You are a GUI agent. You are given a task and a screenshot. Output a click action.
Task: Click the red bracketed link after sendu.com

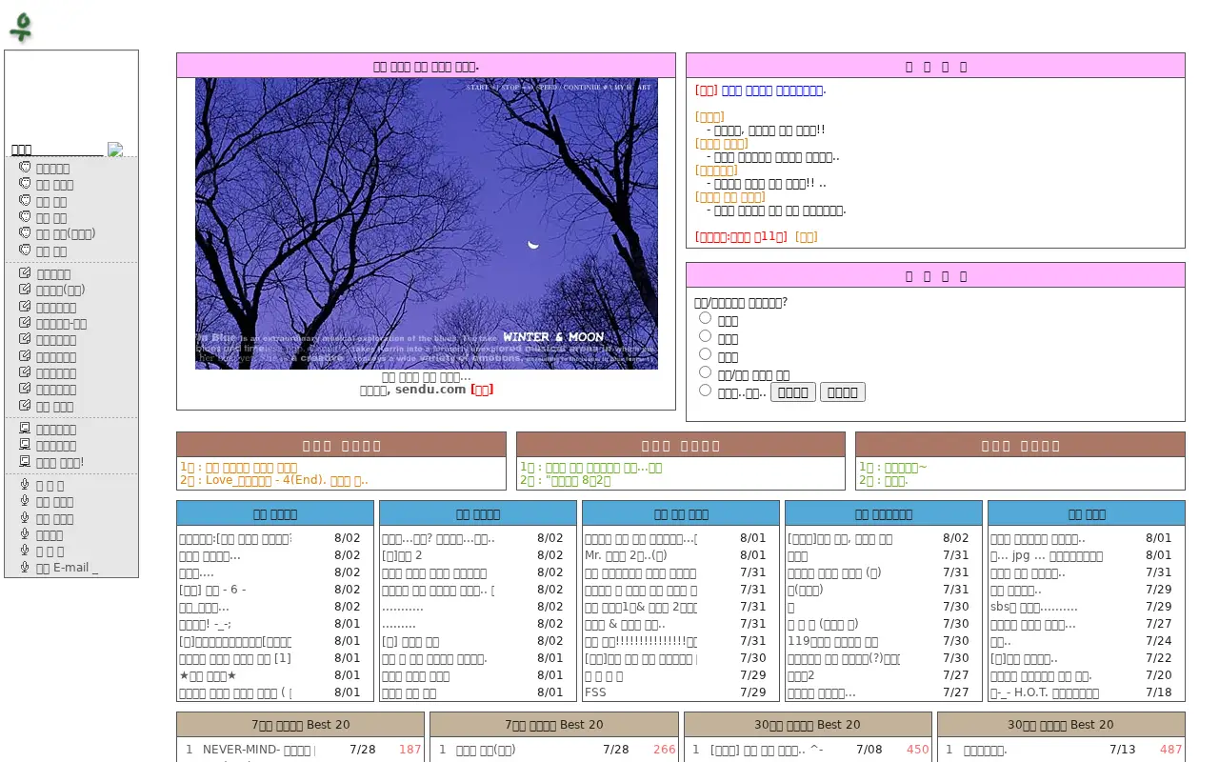tap(482, 389)
